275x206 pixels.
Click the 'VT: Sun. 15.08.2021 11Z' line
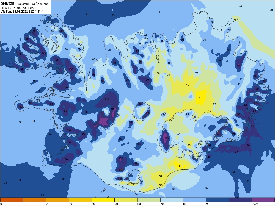17,12
